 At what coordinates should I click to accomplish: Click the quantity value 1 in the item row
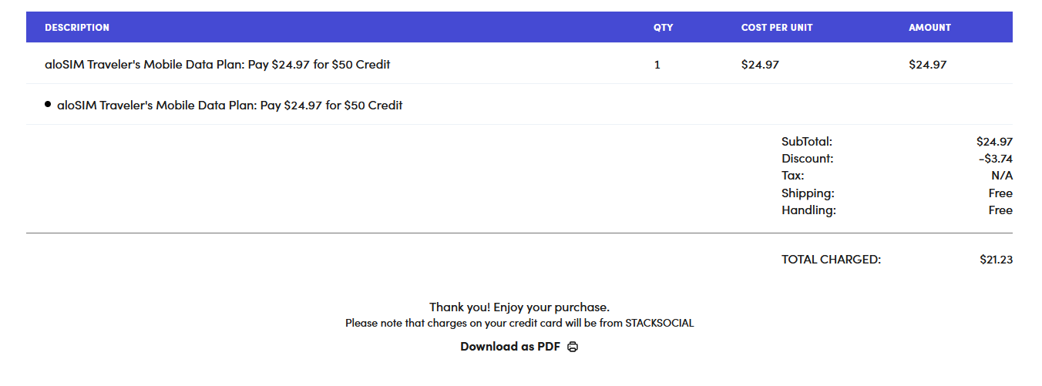coord(657,65)
